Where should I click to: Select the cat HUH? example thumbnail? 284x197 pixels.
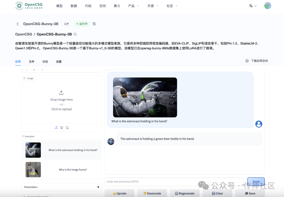[x=33, y=169]
